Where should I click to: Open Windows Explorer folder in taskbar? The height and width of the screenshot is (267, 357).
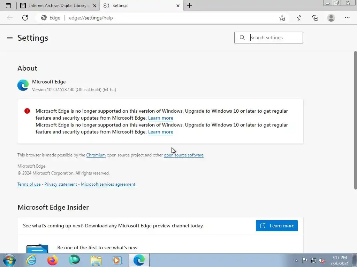96,260
